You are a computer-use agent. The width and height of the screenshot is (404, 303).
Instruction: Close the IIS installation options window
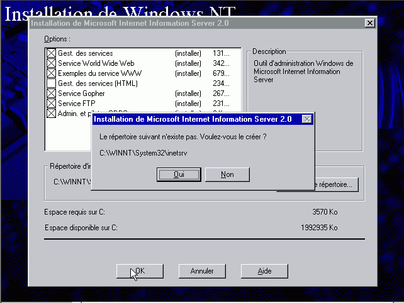click(369, 23)
